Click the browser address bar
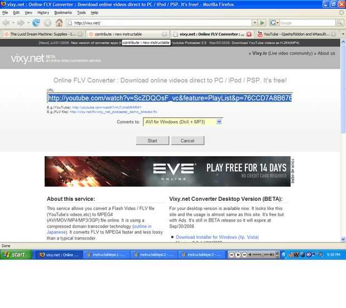Screen dimensions: 346x308 click(x=159, y=23)
